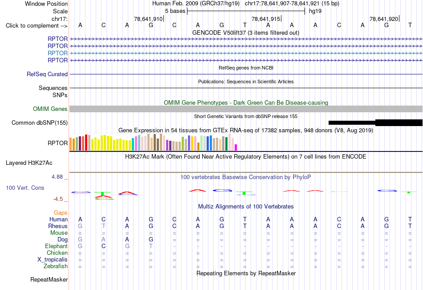Viewport: 423px width, 290px height.
Task: Click 'RefSeq genes from NCBI' title
Action: click(x=246, y=68)
